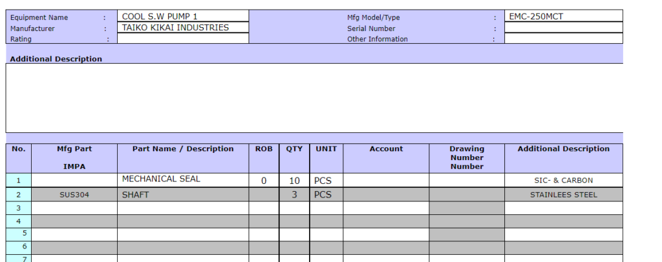Click the empty Serial Number field
Image resolution: width=662 pixels, height=262 pixels.
click(x=563, y=28)
